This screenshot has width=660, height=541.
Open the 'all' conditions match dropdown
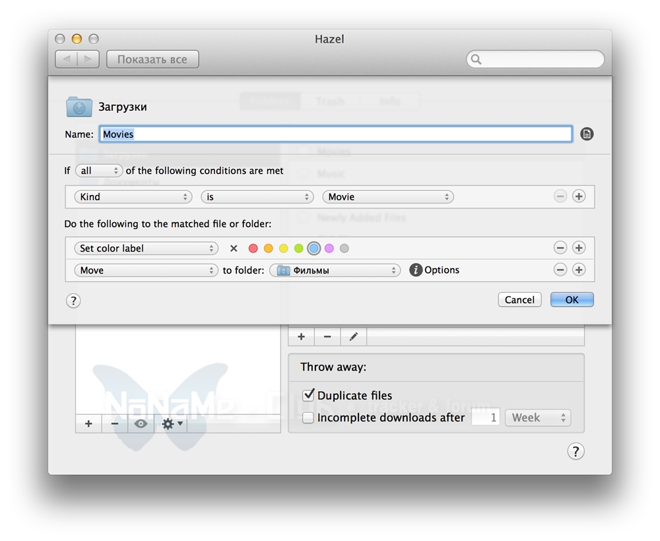click(99, 170)
